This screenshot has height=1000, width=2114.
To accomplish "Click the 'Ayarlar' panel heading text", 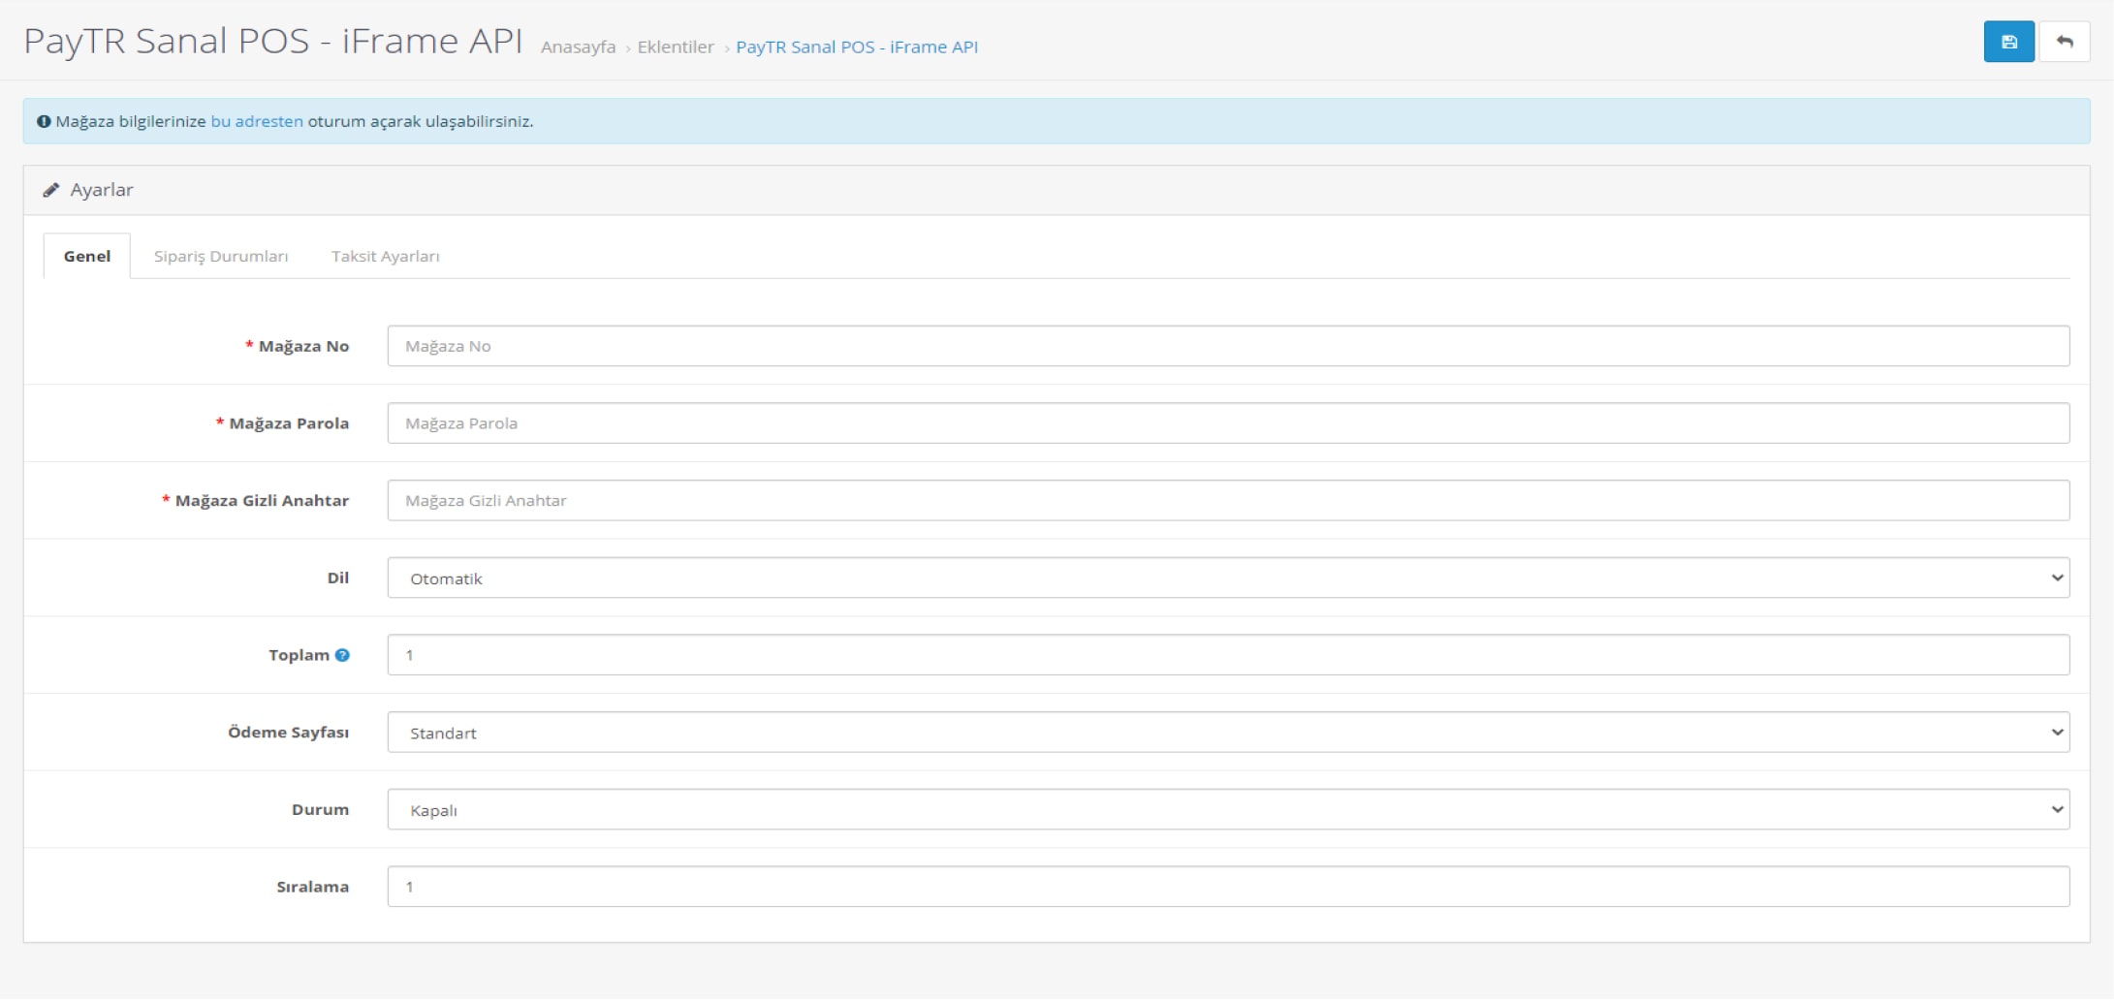I will coord(102,190).
